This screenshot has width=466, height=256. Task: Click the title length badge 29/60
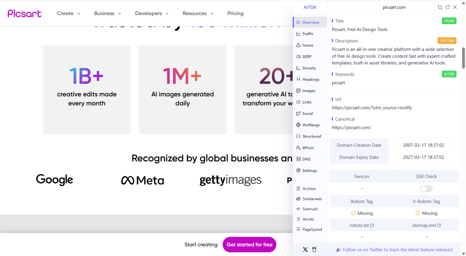(449, 21)
